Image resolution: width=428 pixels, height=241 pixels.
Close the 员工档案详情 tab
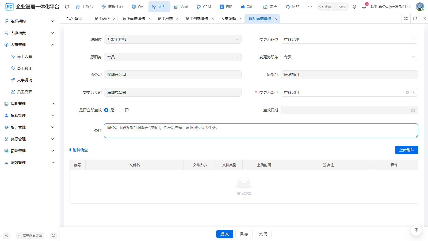click(x=213, y=19)
